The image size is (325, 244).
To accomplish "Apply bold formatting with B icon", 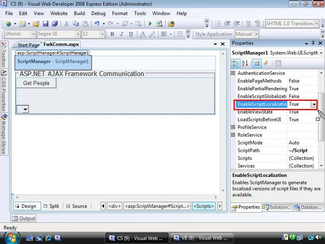I will pos(112,34).
